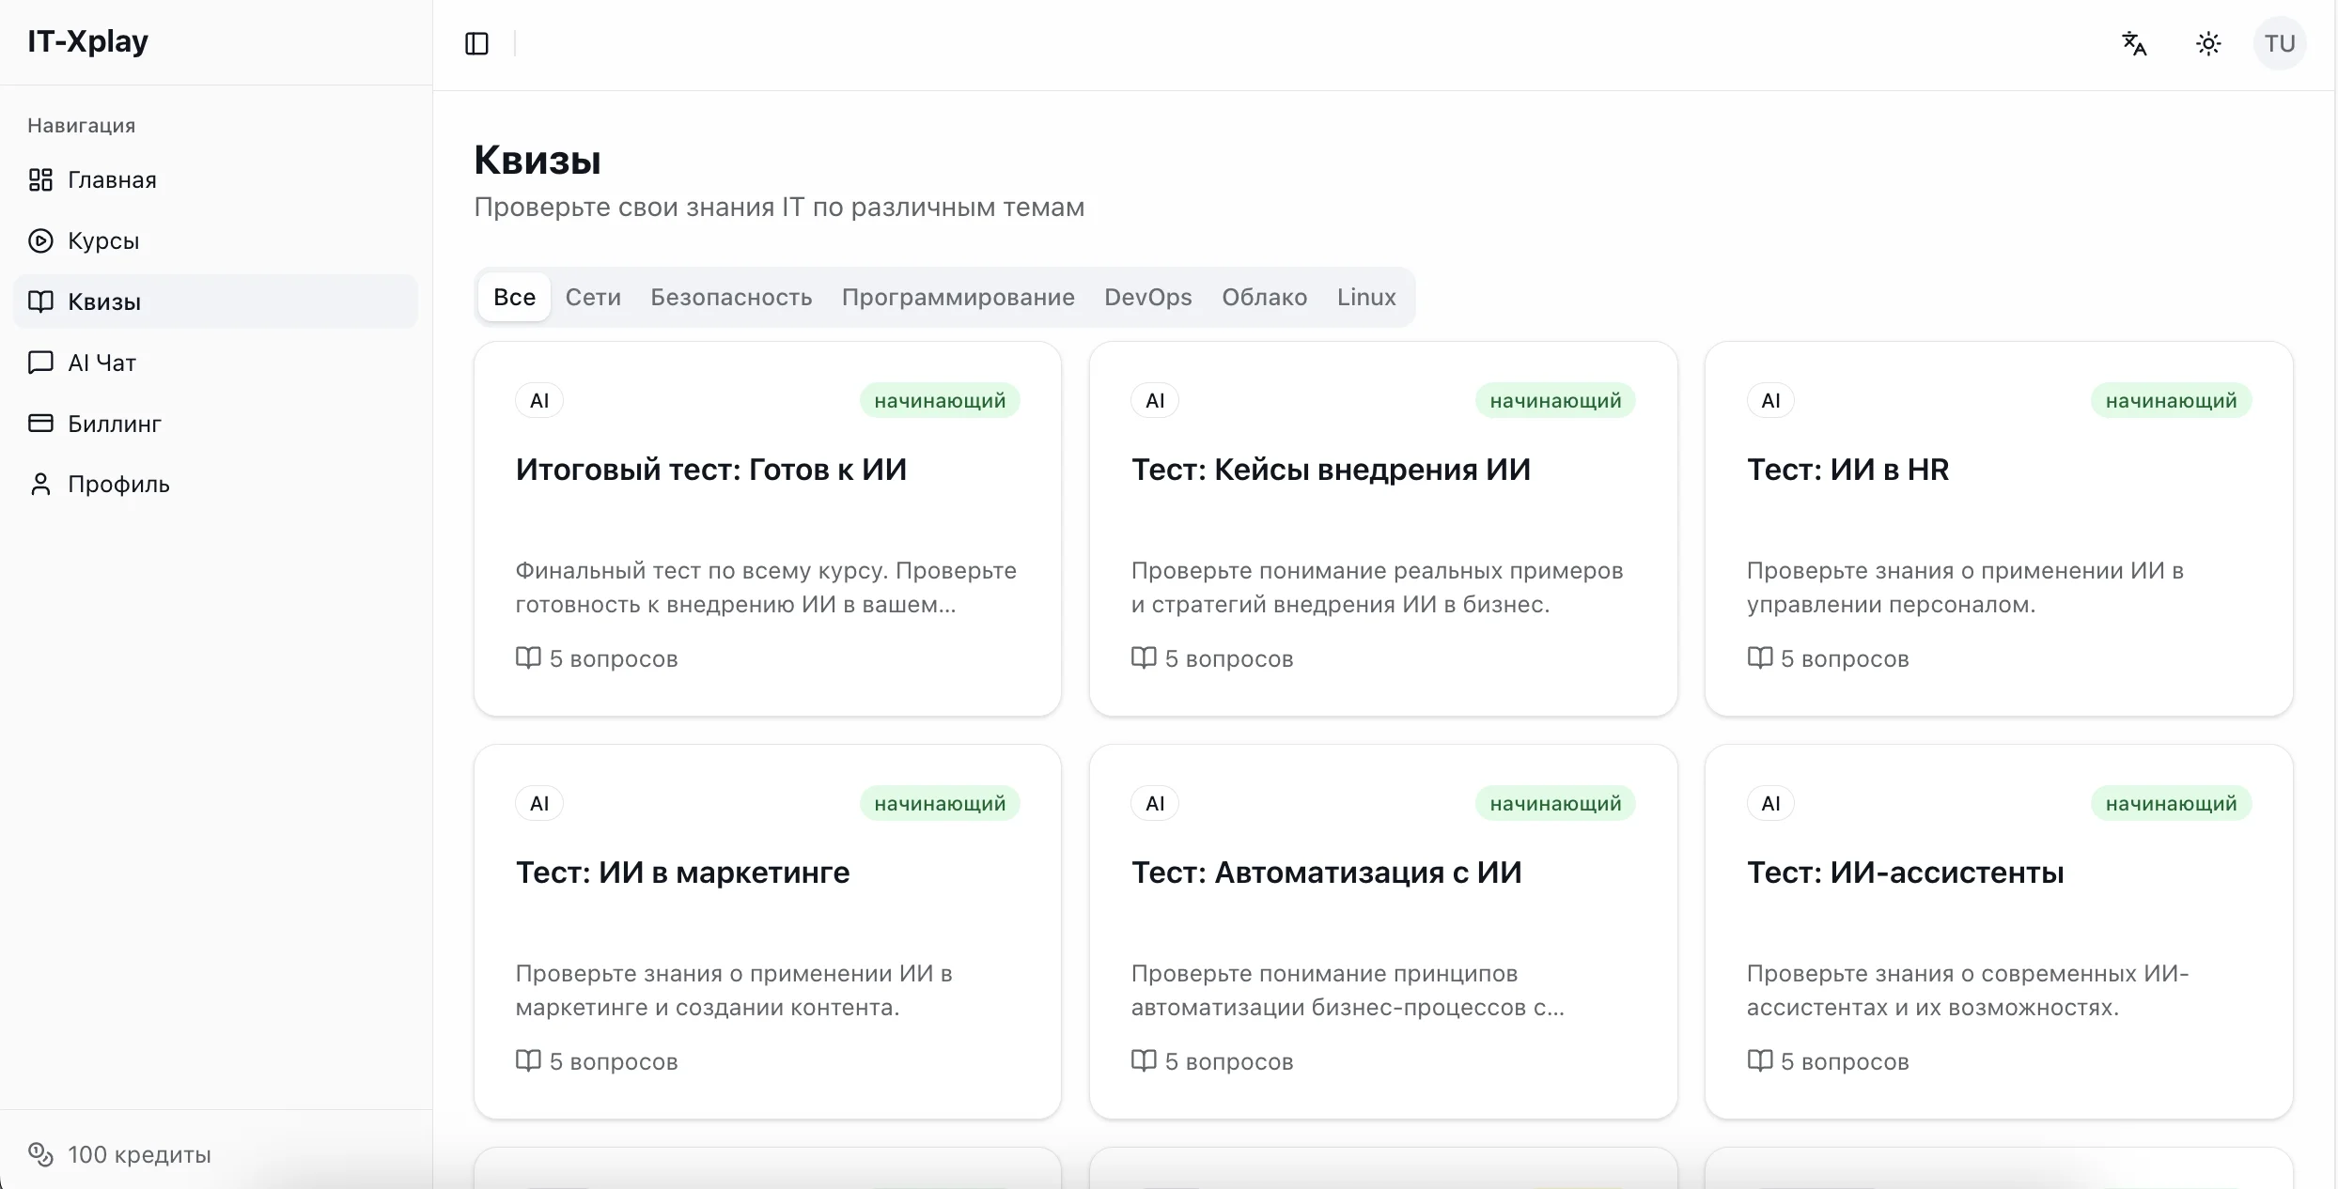Select the Linux category filter
The height and width of the screenshot is (1189, 2338).
[1366, 297]
